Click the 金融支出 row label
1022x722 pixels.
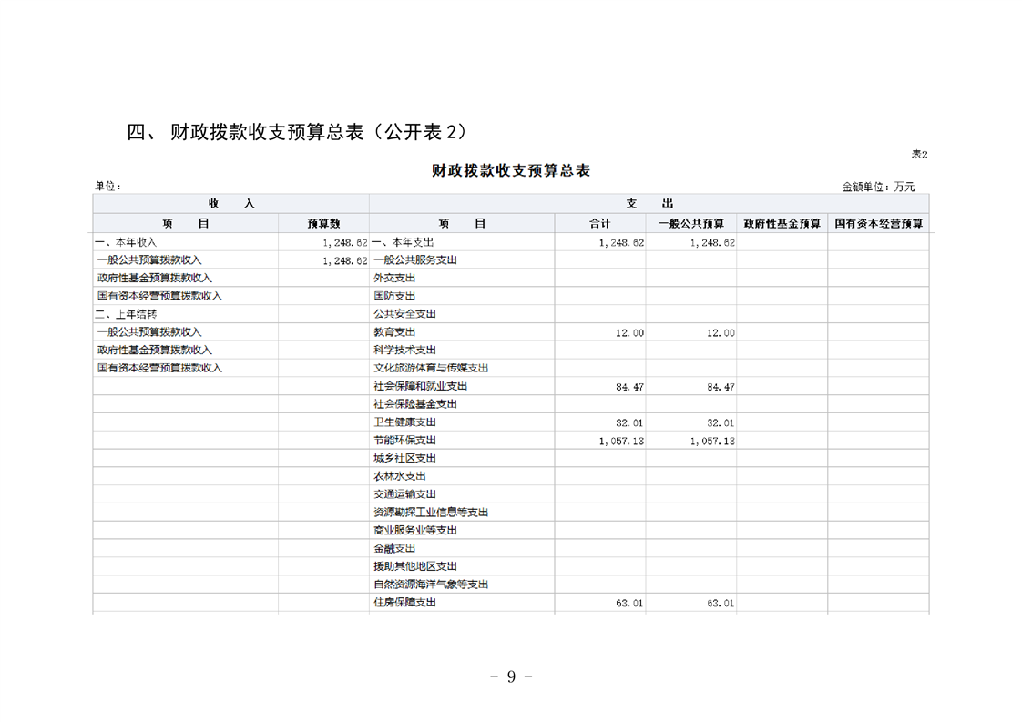pyautogui.click(x=394, y=549)
